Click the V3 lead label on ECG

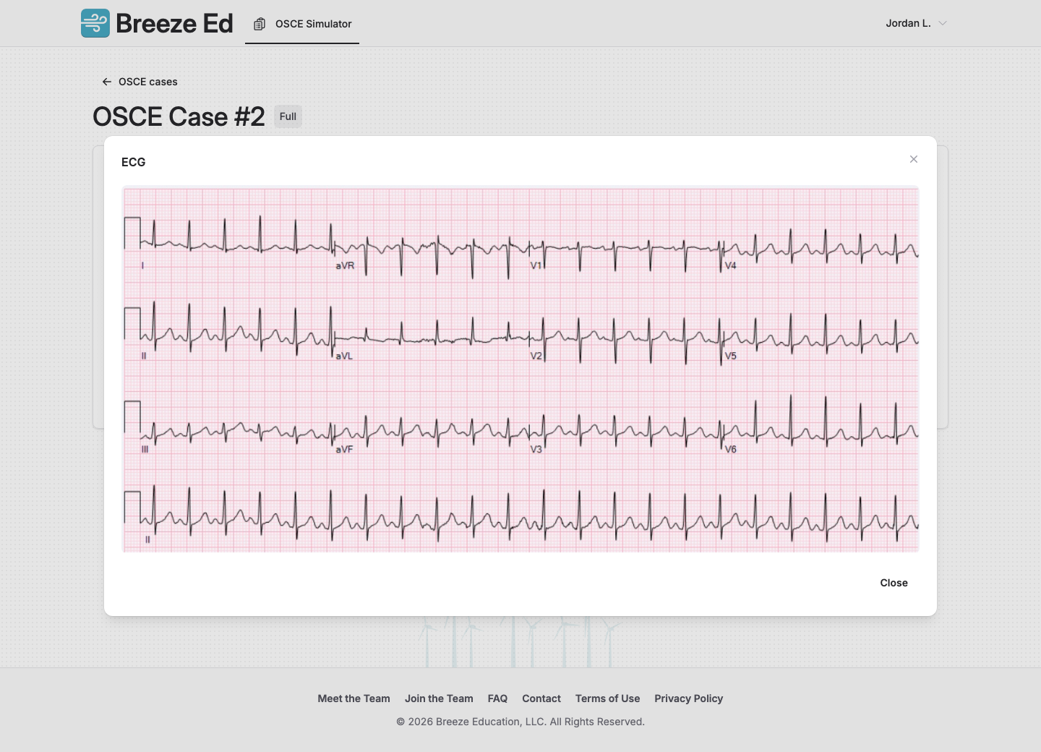[536, 449]
